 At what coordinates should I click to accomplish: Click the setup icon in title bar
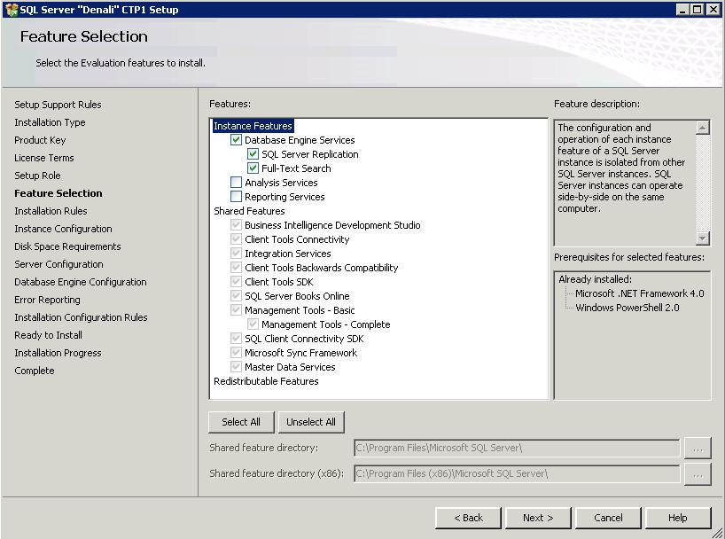pos(11,10)
